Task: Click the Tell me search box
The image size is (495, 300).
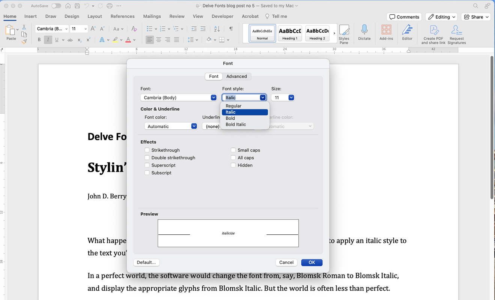Action: coord(276,16)
